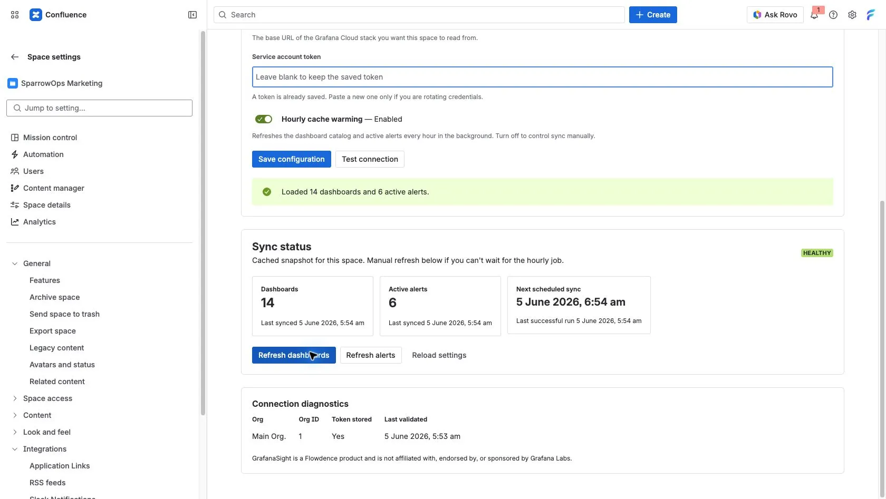Click Reload settings link

[x=439, y=355]
